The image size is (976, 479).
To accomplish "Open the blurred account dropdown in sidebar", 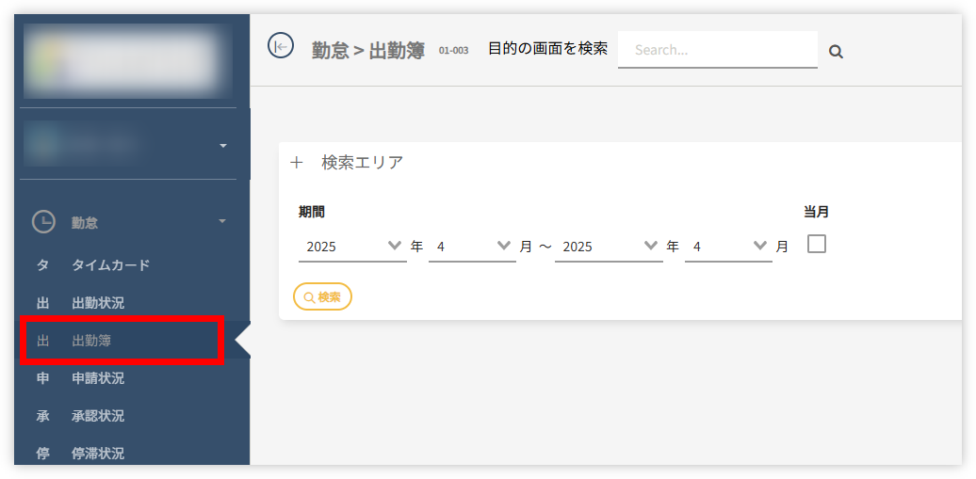I will click(x=222, y=146).
